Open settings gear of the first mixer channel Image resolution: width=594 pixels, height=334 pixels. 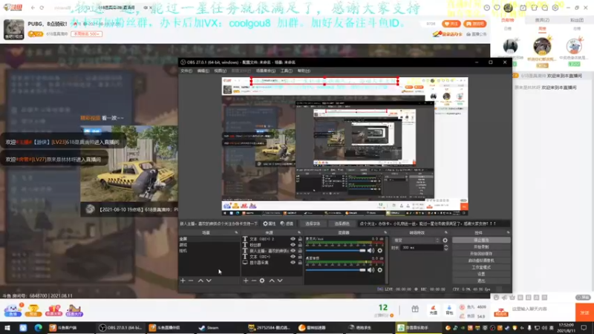(380, 250)
